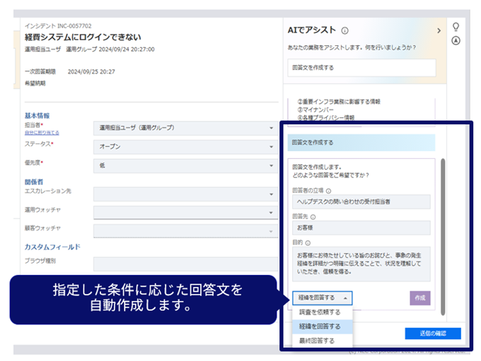Click the 自分に割り当てる link
Screen dimensions: 481x361
tap(42, 133)
